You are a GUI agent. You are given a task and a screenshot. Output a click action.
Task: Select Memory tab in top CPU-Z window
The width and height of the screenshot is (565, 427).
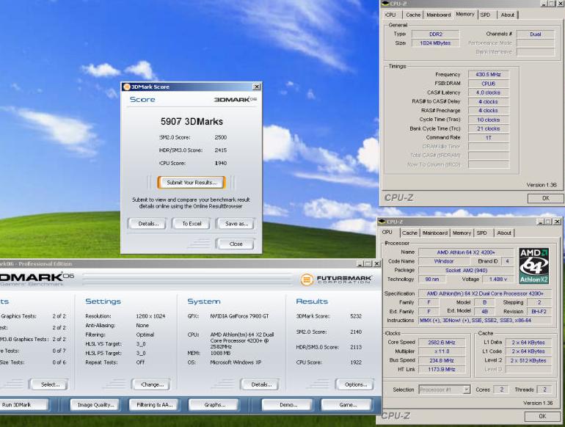(x=465, y=14)
